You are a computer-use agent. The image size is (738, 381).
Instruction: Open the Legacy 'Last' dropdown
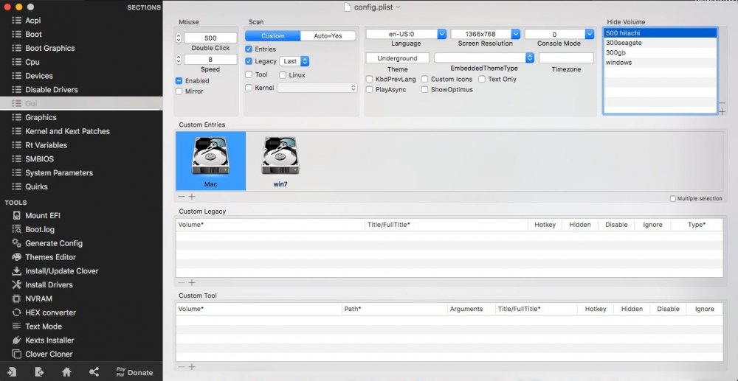pos(294,62)
